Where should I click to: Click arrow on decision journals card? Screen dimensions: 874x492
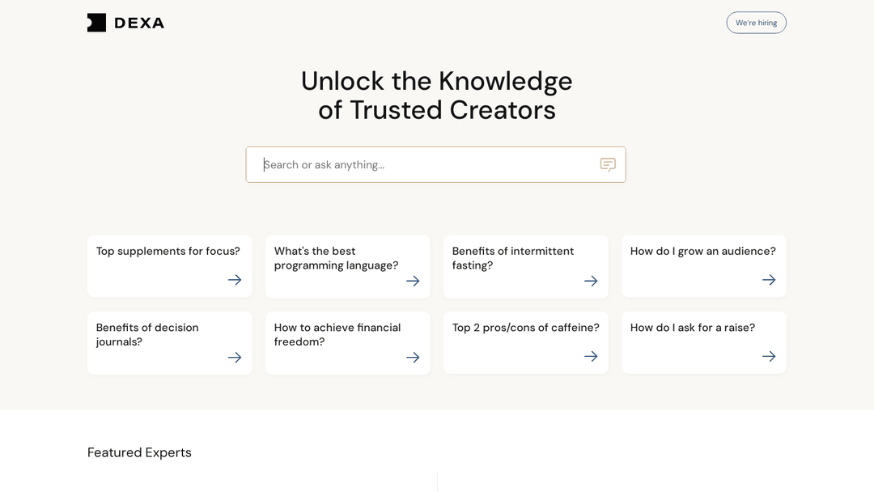point(235,357)
